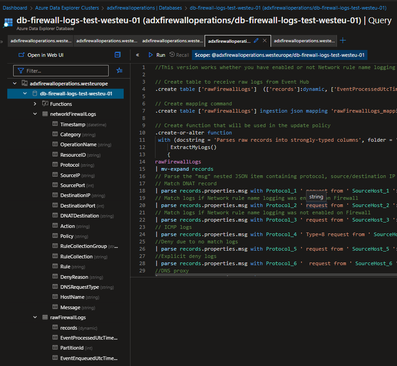Collapse the networkFirewallLogs table node

[x=35, y=114]
